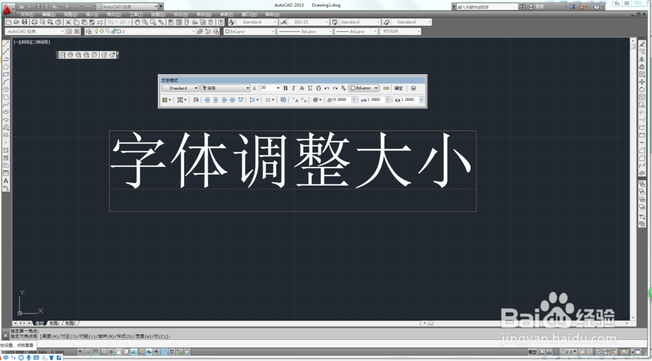Click the Redo icon in text formatting toolbar
652x361 pixels.
click(x=335, y=88)
